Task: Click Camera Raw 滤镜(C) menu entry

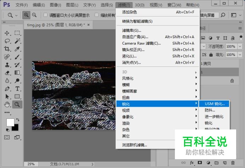Action: click(x=158, y=43)
